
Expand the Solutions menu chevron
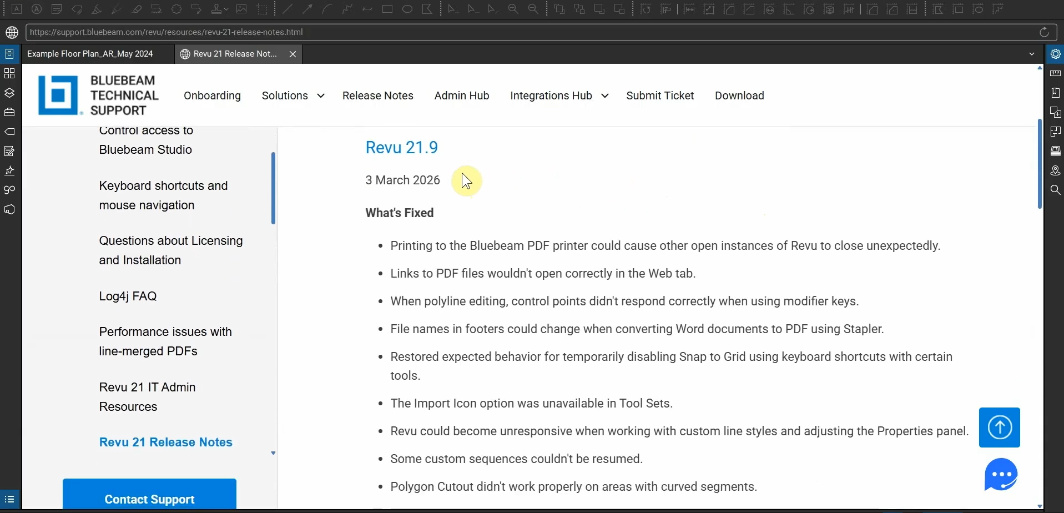point(321,96)
